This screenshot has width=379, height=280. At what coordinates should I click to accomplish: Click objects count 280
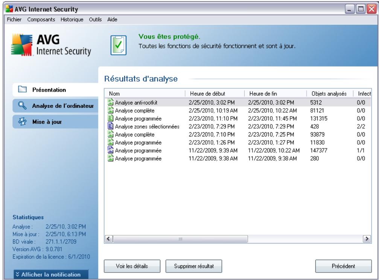[315, 158]
